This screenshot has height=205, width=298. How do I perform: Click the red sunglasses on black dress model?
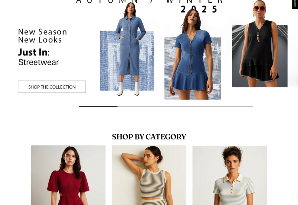coord(259,8)
